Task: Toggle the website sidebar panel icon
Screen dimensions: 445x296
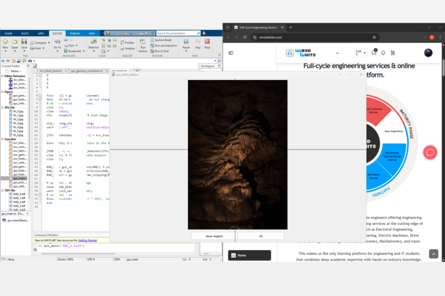Action: pos(231,53)
